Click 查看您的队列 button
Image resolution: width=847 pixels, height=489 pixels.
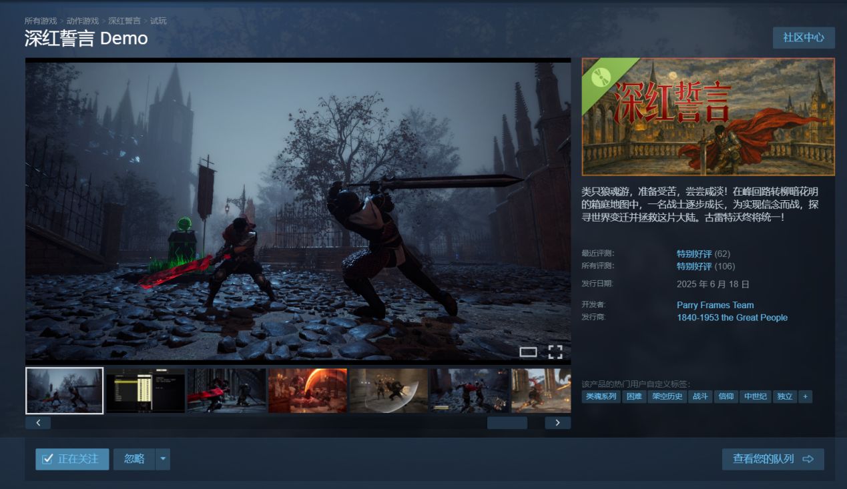pyautogui.click(x=773, y=459)
